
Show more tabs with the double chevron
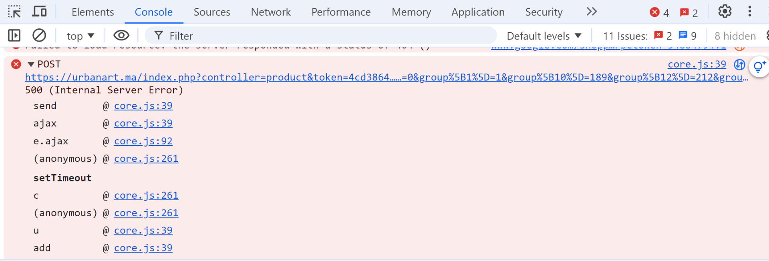pyautogui.click(x=592, y=12)
